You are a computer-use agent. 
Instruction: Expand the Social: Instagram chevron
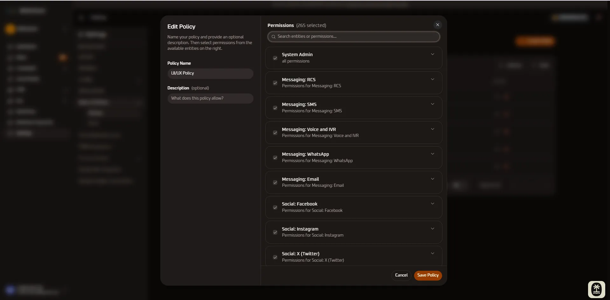(x=433, y=229)
